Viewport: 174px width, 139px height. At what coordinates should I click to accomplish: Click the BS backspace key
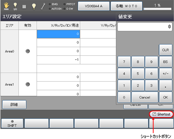coord(165,62)
